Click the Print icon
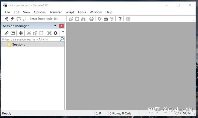 click(91, 19)
